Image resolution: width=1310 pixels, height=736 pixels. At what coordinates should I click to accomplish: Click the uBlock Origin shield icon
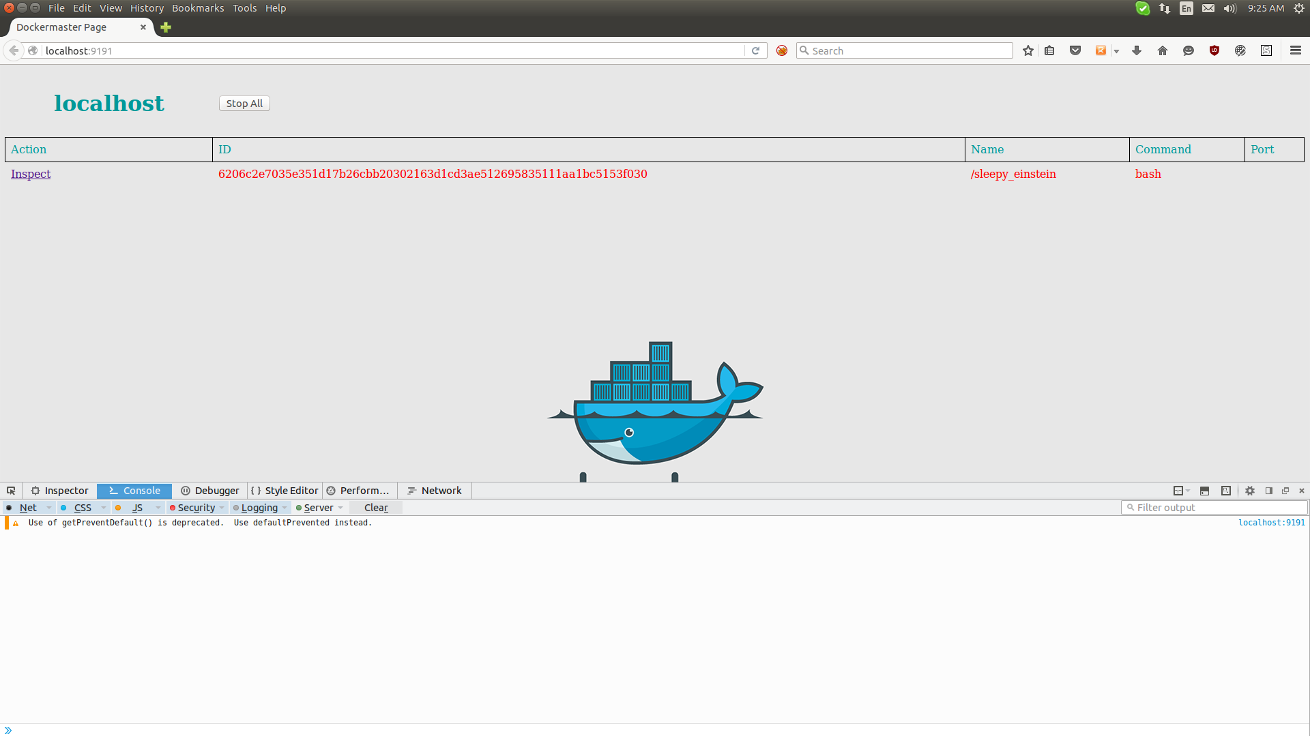pyautogui.click(x=1214, y=50)
